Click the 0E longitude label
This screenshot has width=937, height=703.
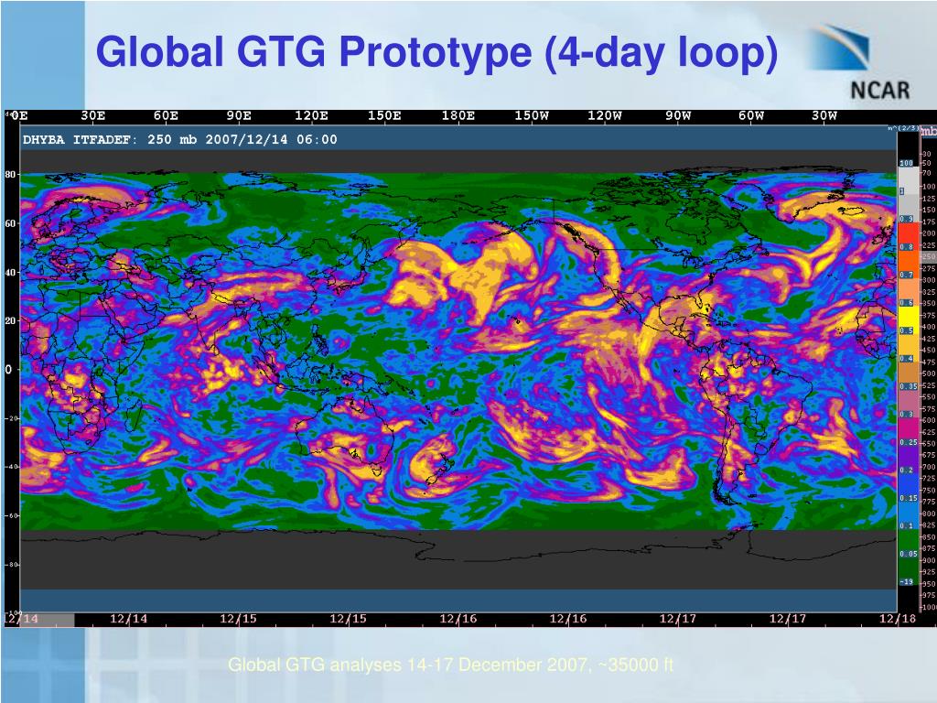pos(19,115)
